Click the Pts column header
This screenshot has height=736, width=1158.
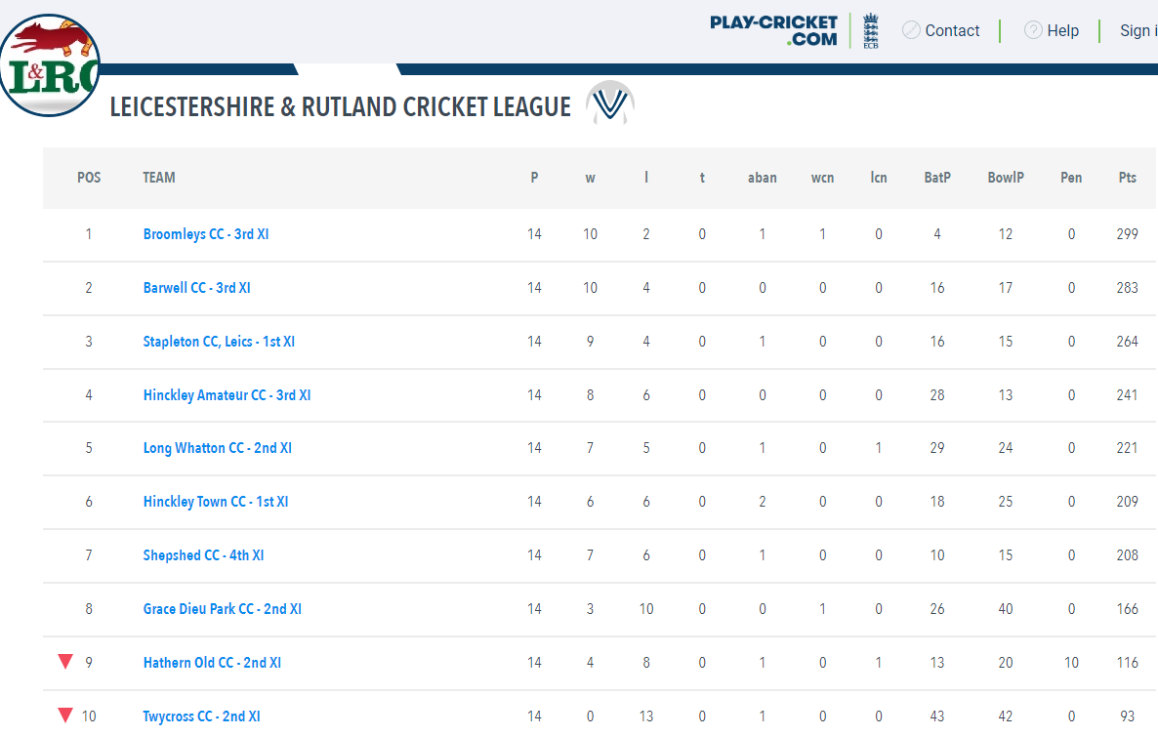coord(1127,178)
